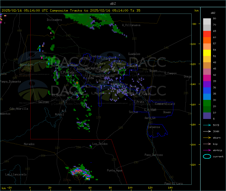Click the 'Aero_GA' map label
This screenshot has width=226, height=191.
[x=150, y=118]
